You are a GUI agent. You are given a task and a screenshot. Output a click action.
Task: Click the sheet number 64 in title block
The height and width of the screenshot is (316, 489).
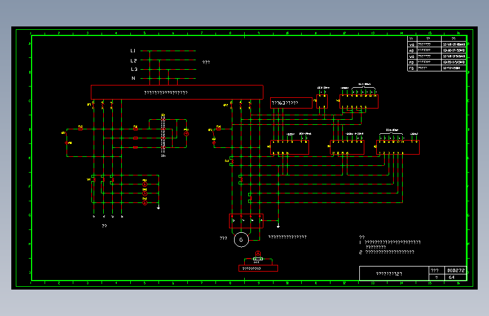pyautogui.click(x=452, y=277)
